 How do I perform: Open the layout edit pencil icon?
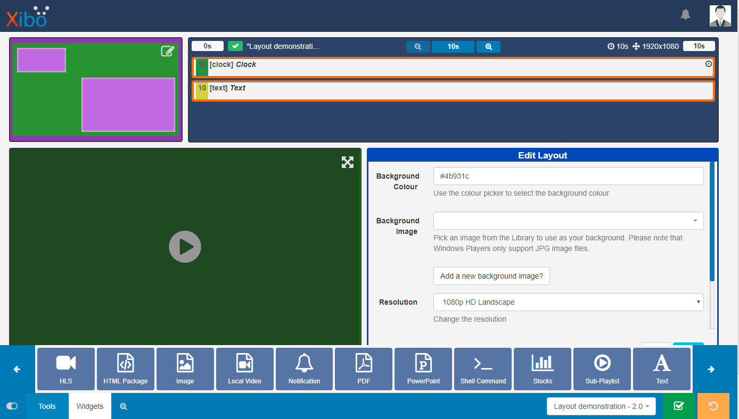click(168, 51)
